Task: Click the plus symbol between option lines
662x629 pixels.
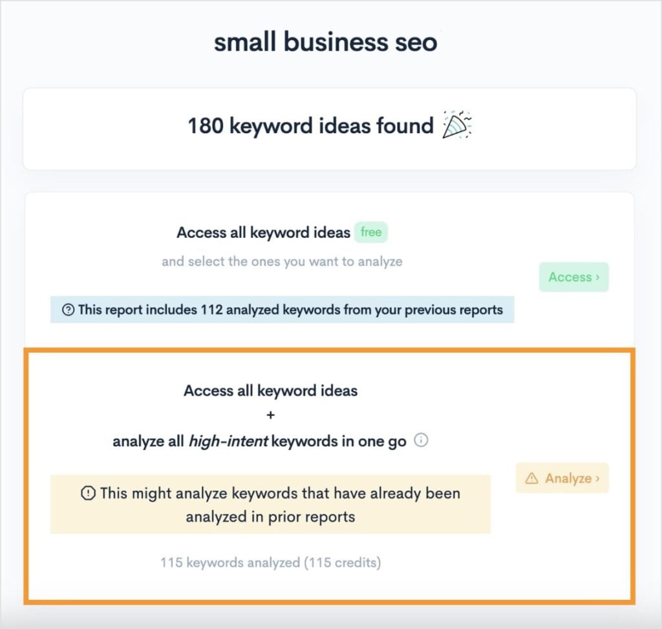Action: tap(270, 416)
